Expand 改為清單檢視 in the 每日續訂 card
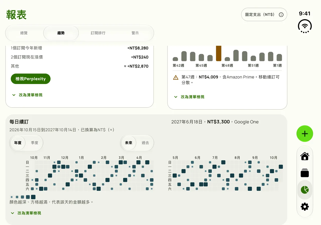The height and width of the screenshot is (225, 321). [x=26, y=213]
